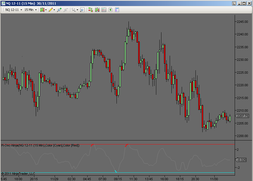Open the dollar sign account icon
The image size is (253, 181).
tap(110, 10)
